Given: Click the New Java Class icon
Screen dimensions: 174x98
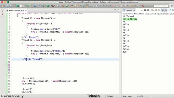Looking at the screenshot, I should tap(67, 6).
